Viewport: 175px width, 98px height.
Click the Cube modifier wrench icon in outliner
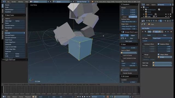pyautogui.click(x=156, y=17)
